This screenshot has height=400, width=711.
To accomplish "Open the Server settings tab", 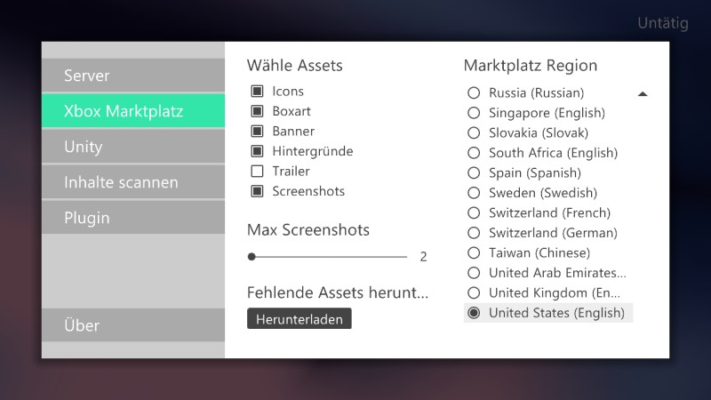I will (132, 76).
